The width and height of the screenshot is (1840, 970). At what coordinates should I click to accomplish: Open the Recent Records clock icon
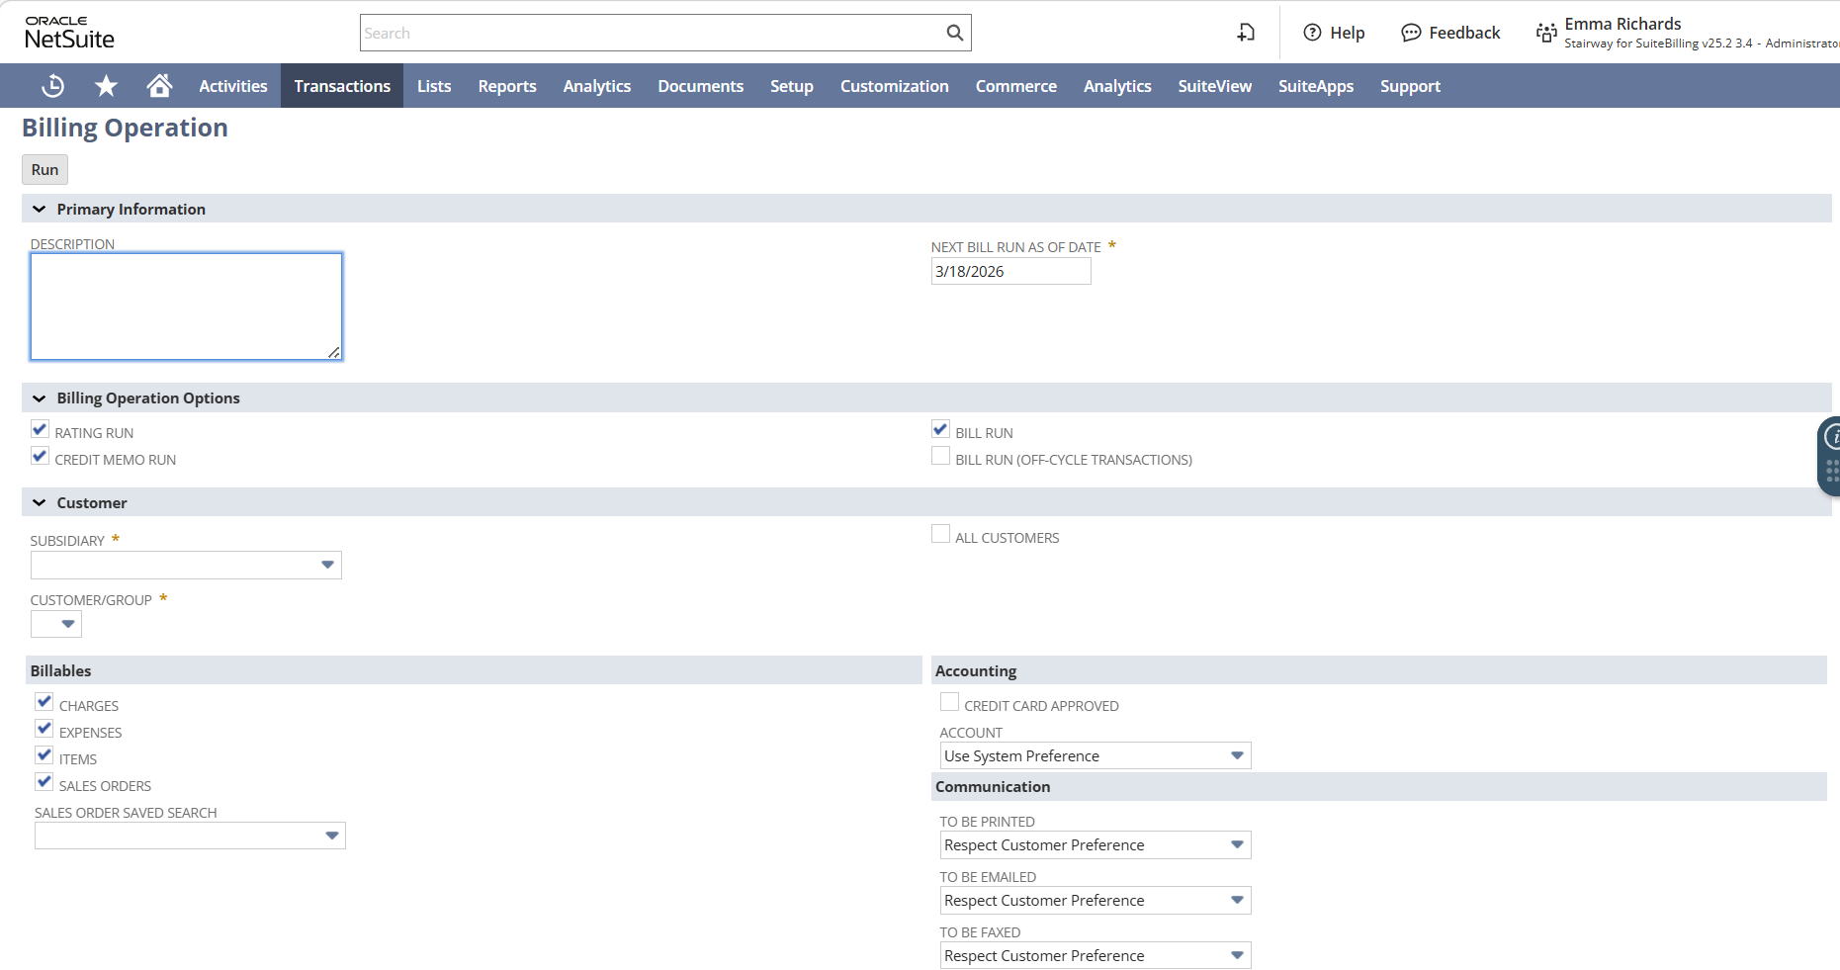click(52, 86)
